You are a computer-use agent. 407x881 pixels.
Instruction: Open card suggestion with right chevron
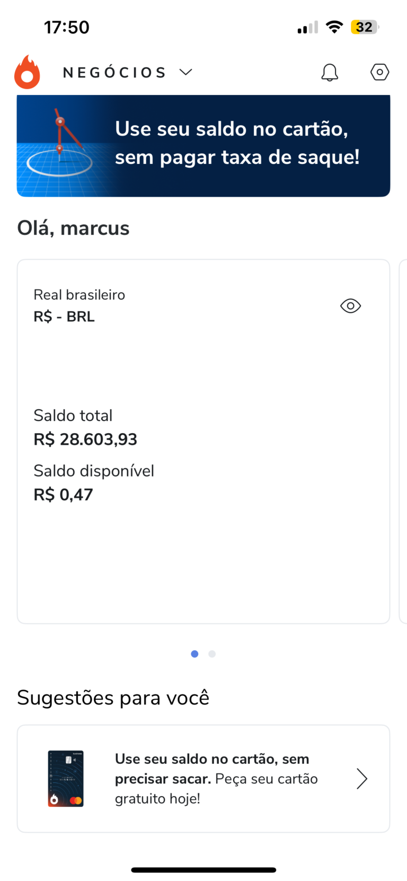pyautogui.click(x=362, y=779)
